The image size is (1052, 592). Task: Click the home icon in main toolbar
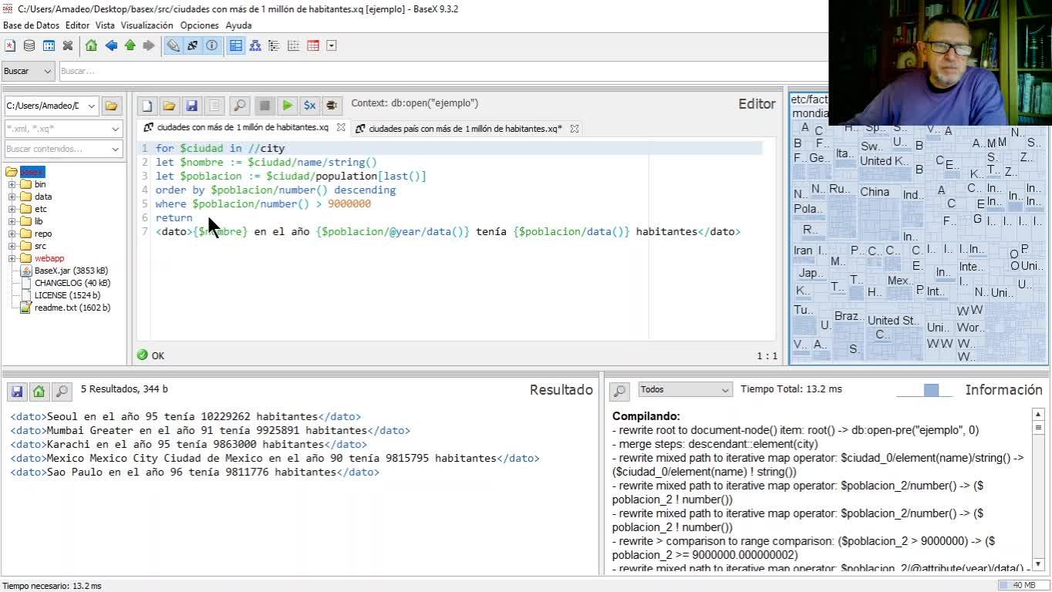[91, 45]
